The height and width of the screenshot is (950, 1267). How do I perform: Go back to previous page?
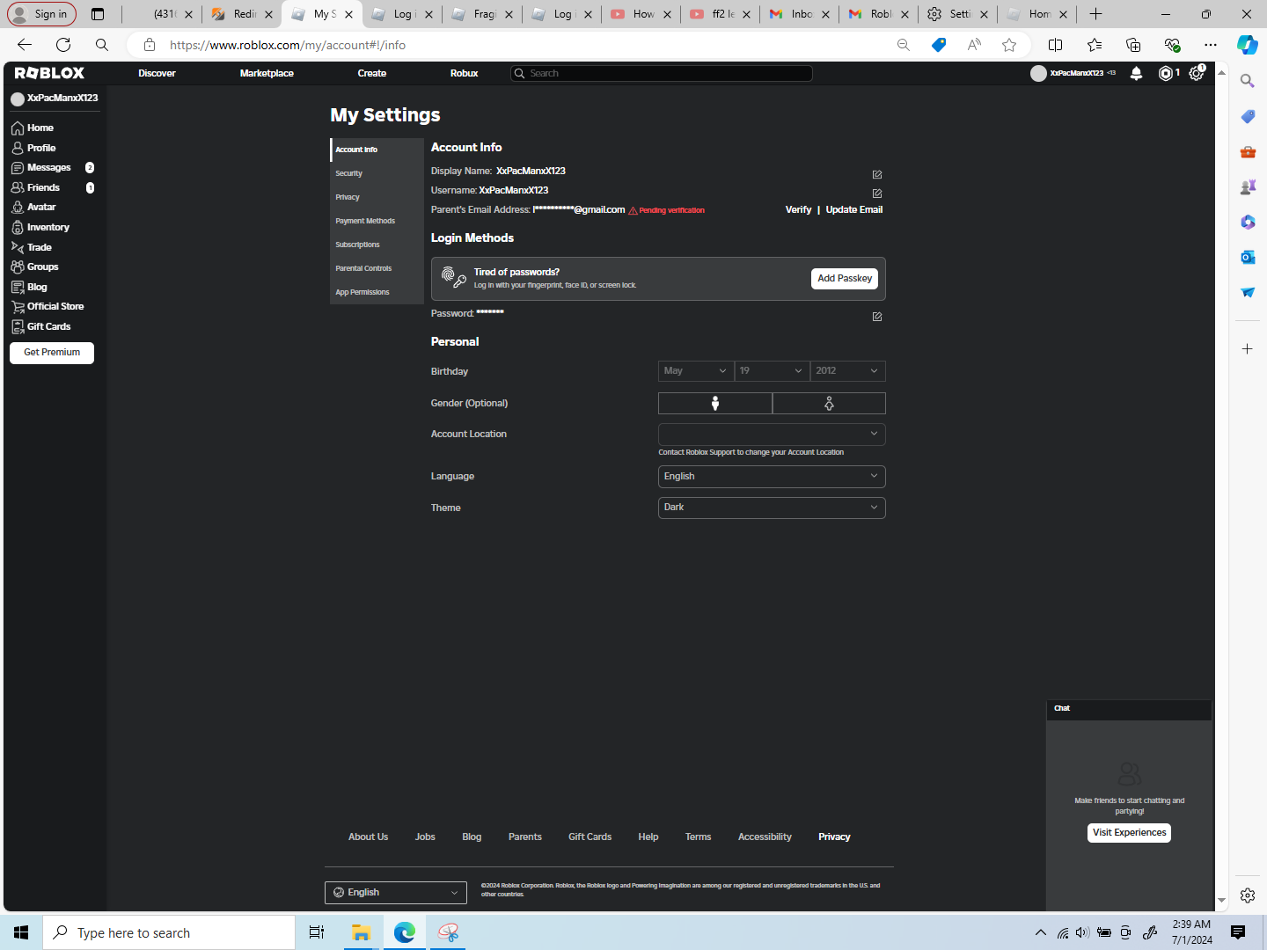[25, 45]
